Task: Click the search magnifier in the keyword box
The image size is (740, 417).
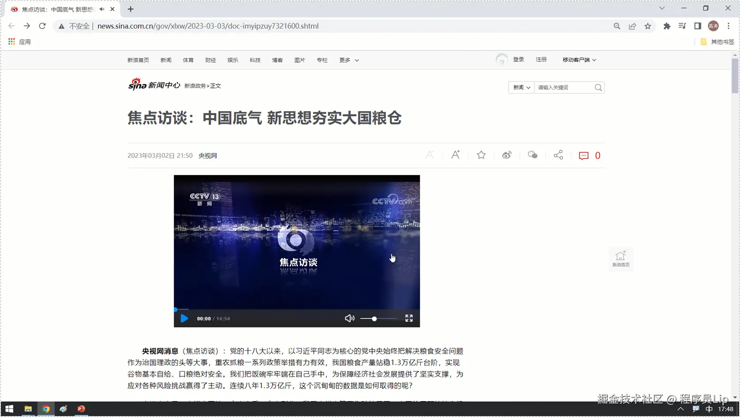Action: point(598,87)
